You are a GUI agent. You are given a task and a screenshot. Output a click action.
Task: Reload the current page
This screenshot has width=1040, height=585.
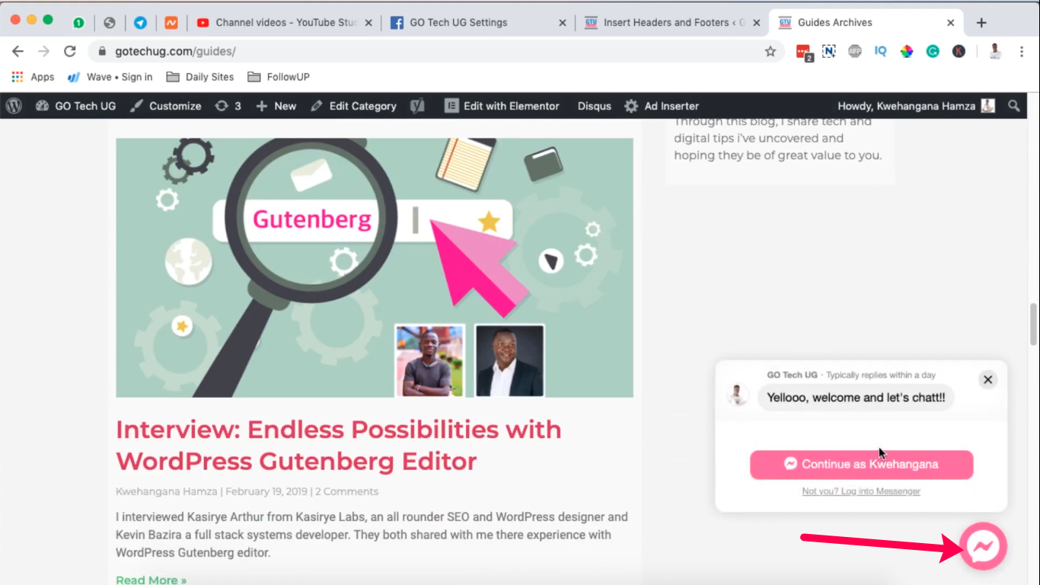pos(70,51)
